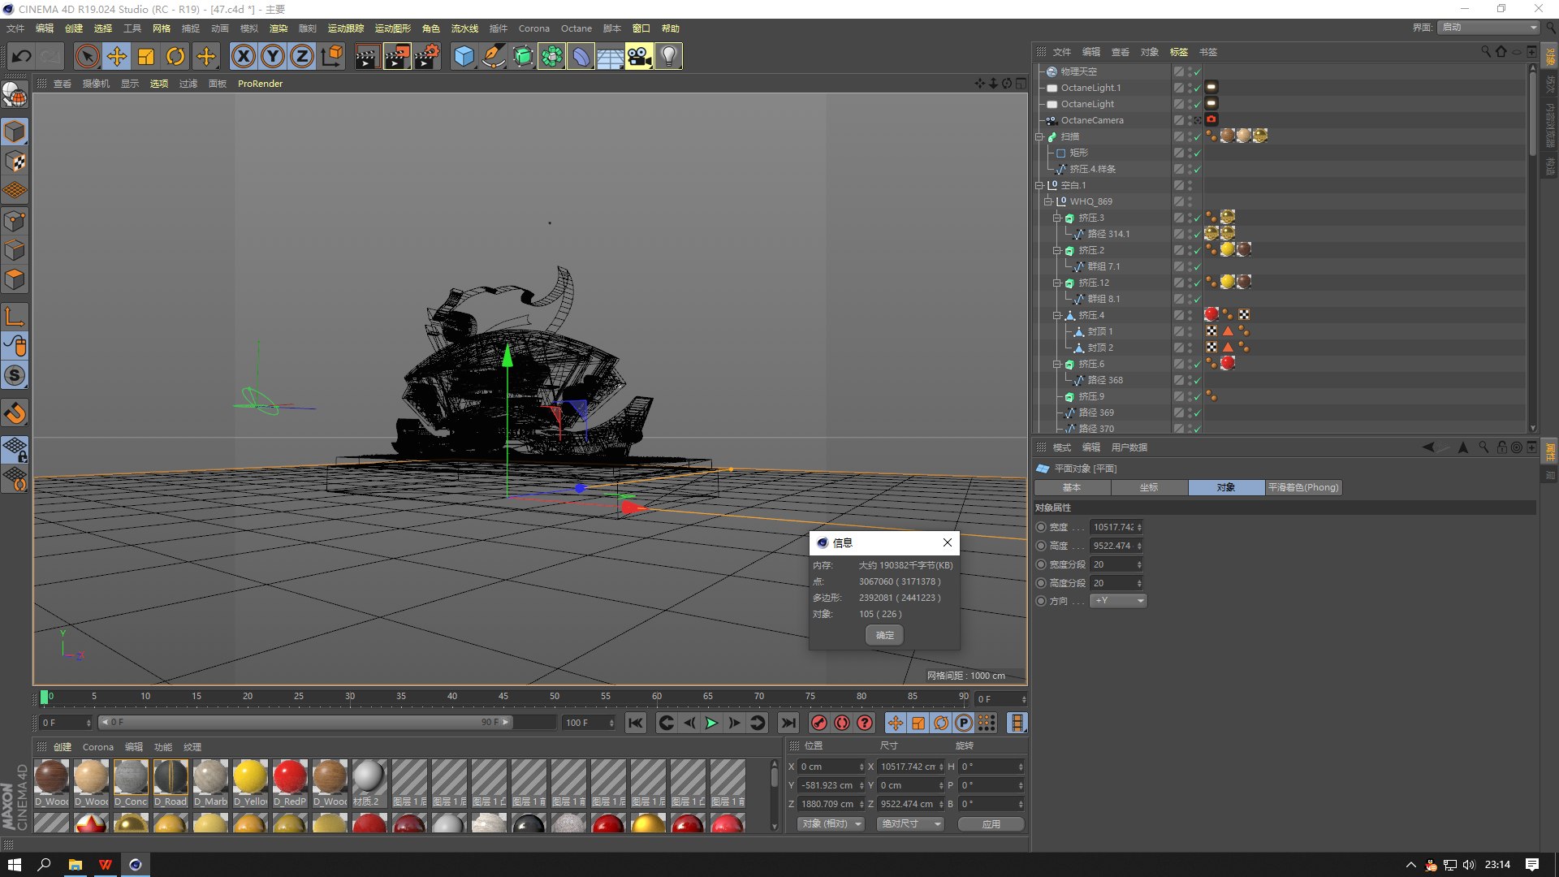The height and width of the screenshot is (877, 1559).
Task: Open the 方向 +Y dropdown
Action: coord(1119,601)
